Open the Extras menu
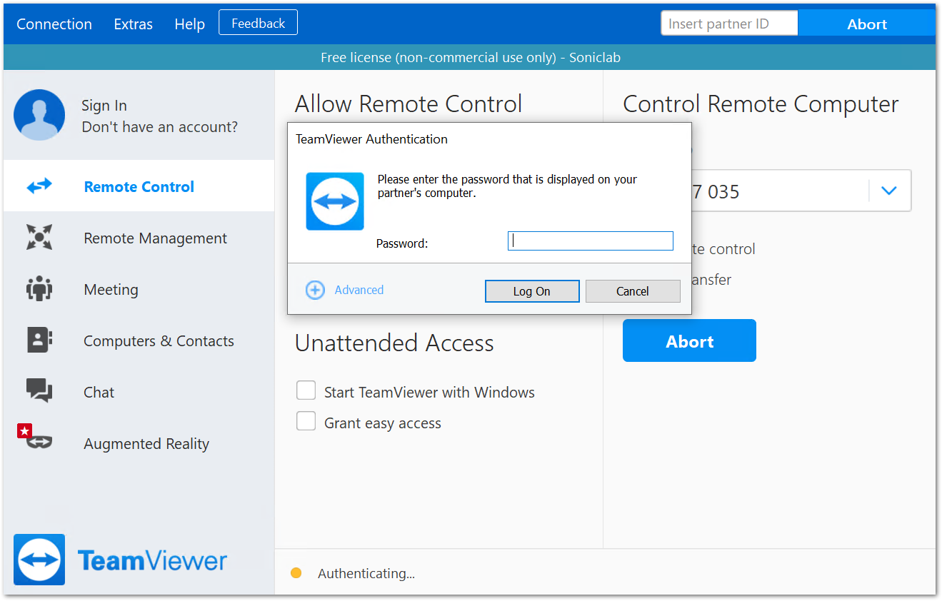942x601 pixels. pyautogui.click(x=134, y=24)
